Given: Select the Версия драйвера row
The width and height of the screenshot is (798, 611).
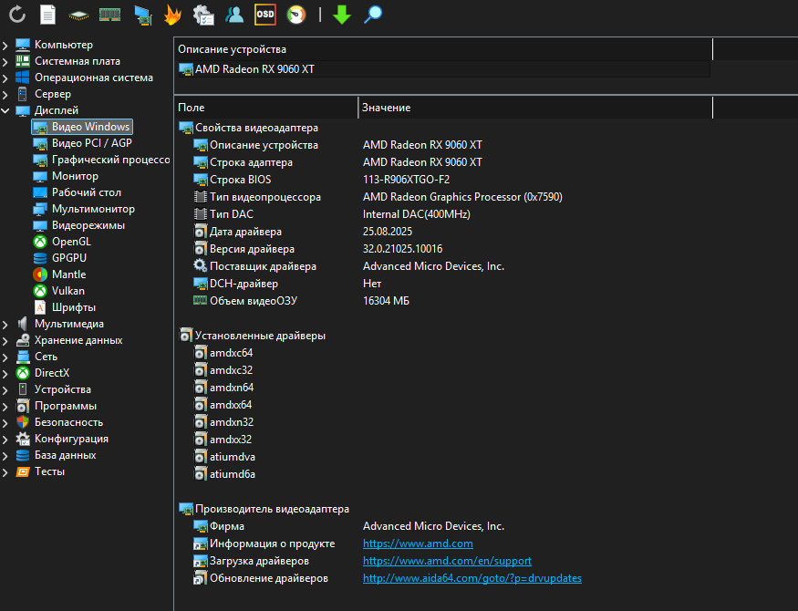Looking at the screenshot, I should [252, 249].
